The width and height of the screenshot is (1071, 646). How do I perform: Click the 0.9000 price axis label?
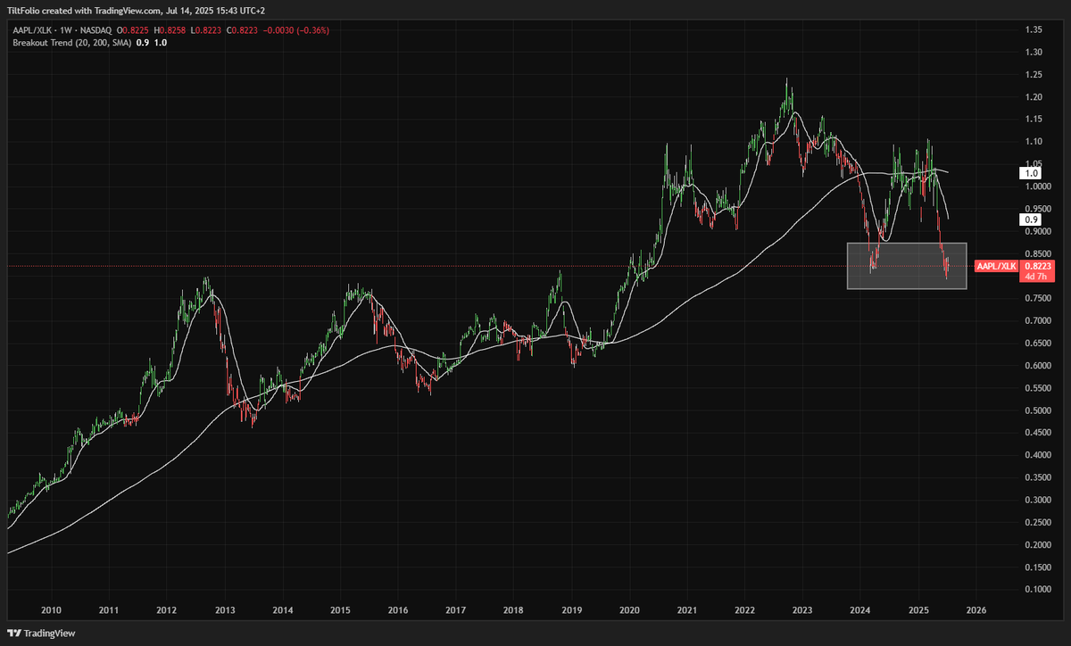[x=1038, y=231]
